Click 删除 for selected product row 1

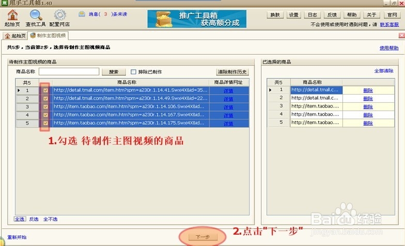[x=368, y=90]
